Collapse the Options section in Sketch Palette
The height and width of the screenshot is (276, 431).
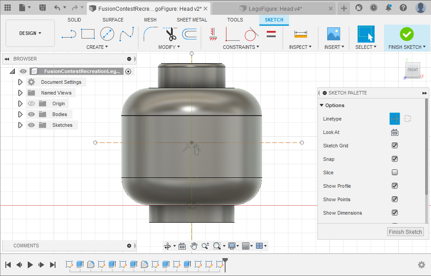(322, 105)
